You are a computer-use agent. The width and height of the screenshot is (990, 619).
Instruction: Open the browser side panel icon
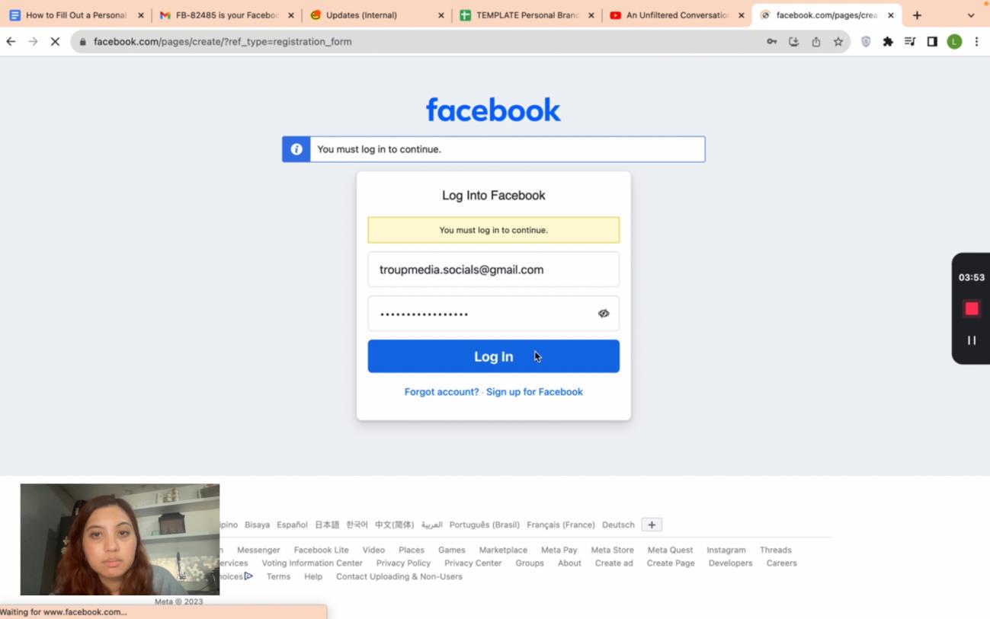(932, 42)
